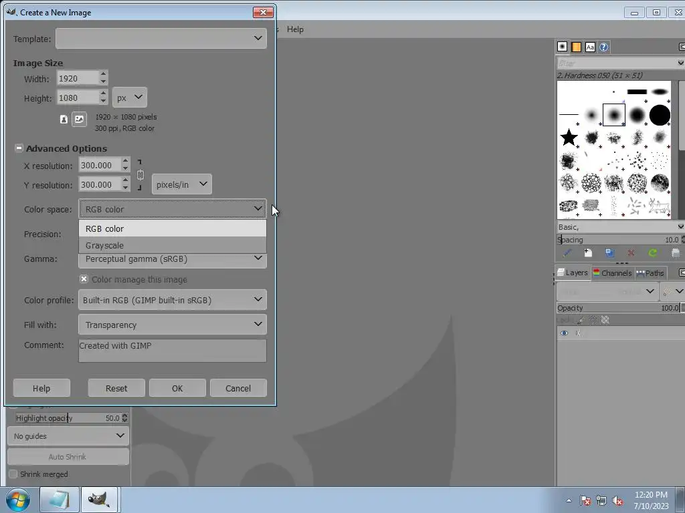Toggle the resolution chain link icon
The width and height of the screenshot is (685, 513).
click(140, 175)
